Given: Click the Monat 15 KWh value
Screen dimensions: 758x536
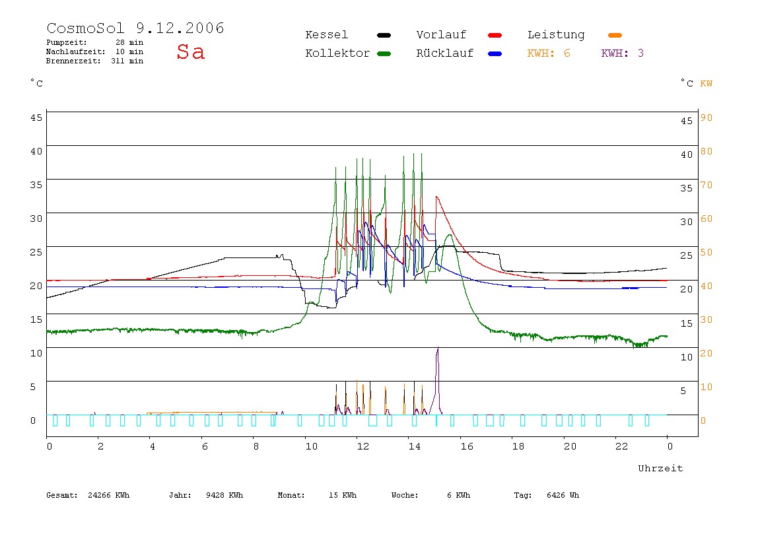Looking at the screenshot, I should [x=343, y=495].
